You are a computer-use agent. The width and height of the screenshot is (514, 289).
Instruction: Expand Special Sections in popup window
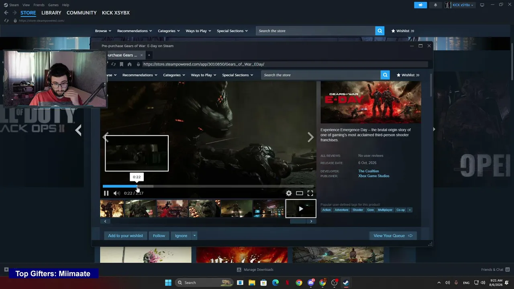(x=238, y=75)
